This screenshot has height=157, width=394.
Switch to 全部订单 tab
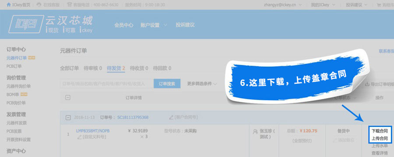click(x=69, y=68)
